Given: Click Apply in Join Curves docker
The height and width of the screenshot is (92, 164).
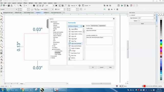Looking at the screenshot, I should 142,24.
